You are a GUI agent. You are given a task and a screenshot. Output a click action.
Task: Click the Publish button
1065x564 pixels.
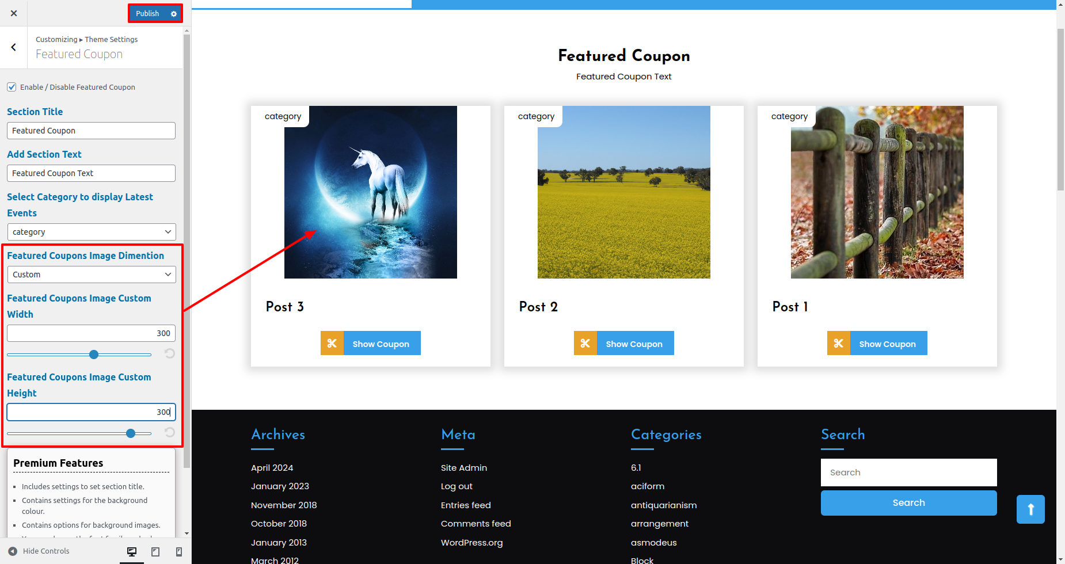click(147, 14)
